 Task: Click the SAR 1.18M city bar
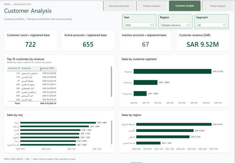click(50, 130)
